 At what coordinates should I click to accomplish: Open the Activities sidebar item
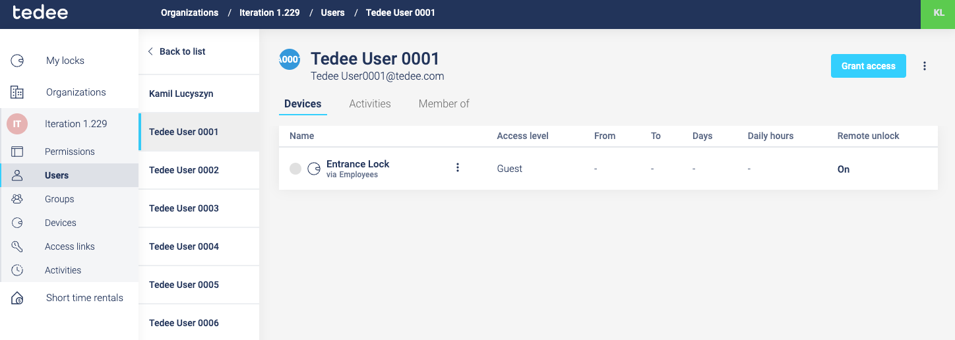tap(63, 270)
